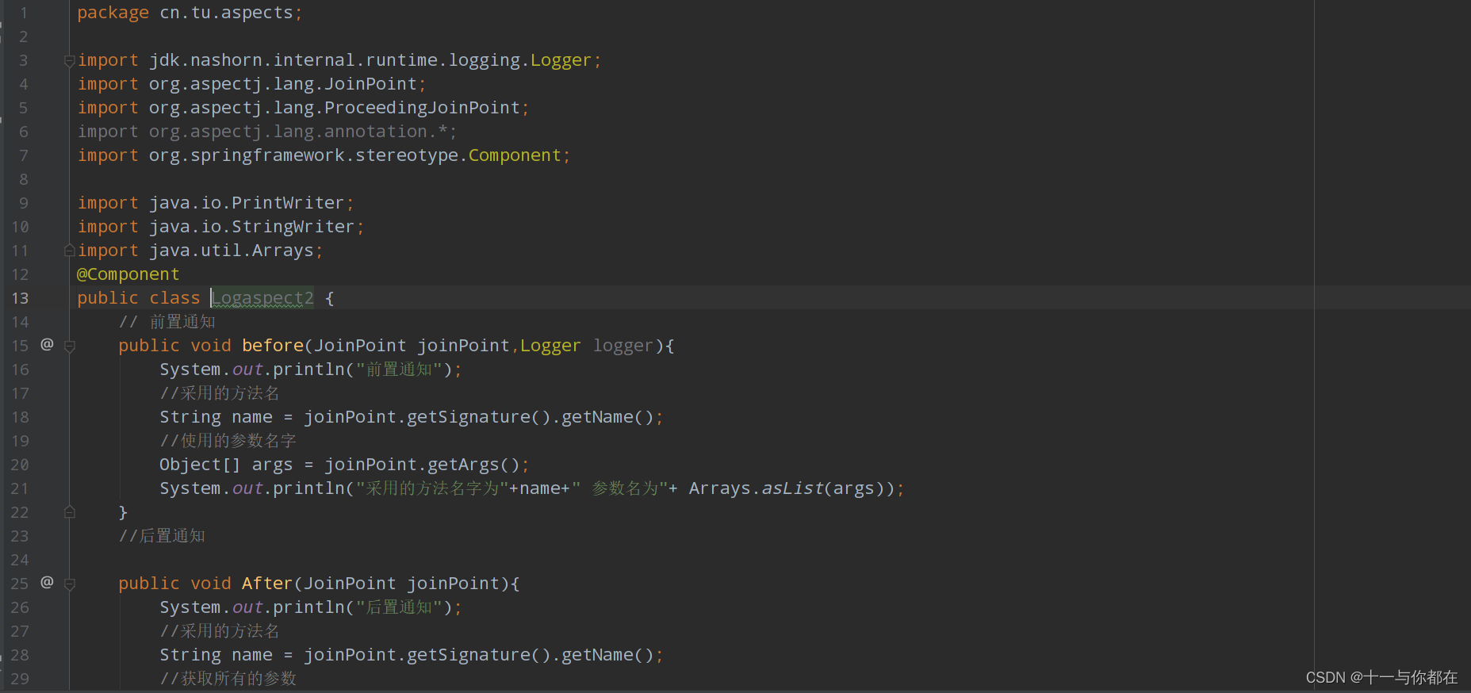This screenshot has height=693, width=1471.
Task: Click method name After on line 25
Action: tap(267, 584)
